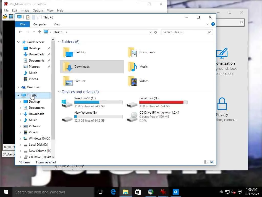
Task: Open the Start menu
Action: coord(6,192)
